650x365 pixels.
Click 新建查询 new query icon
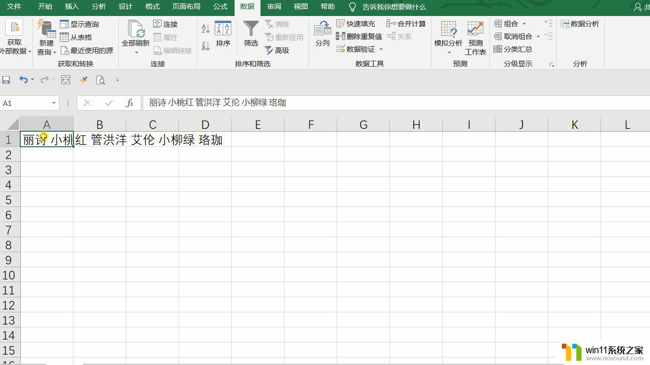coord(46,29)
